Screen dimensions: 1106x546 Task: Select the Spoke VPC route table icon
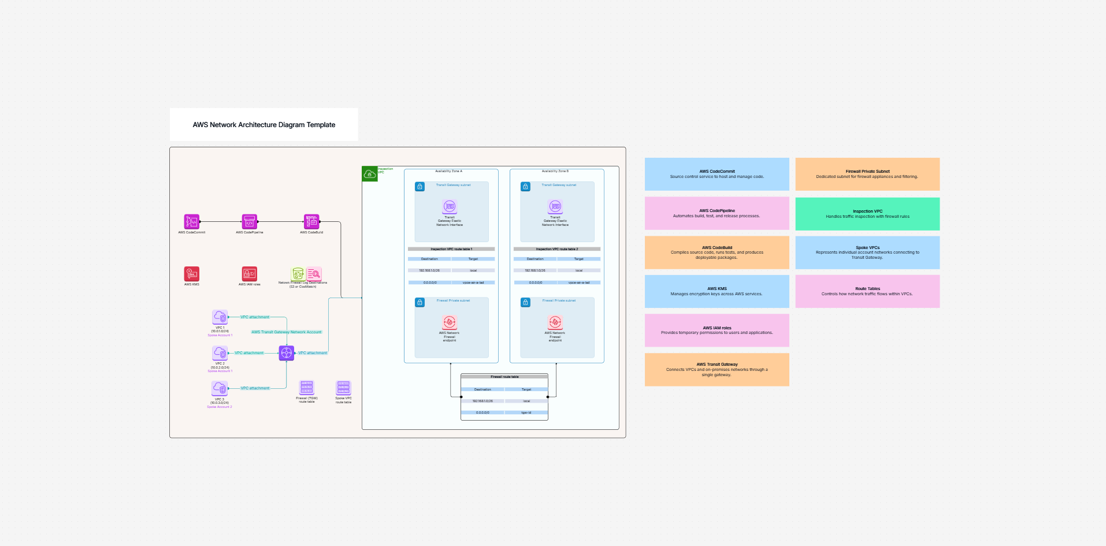344,388
